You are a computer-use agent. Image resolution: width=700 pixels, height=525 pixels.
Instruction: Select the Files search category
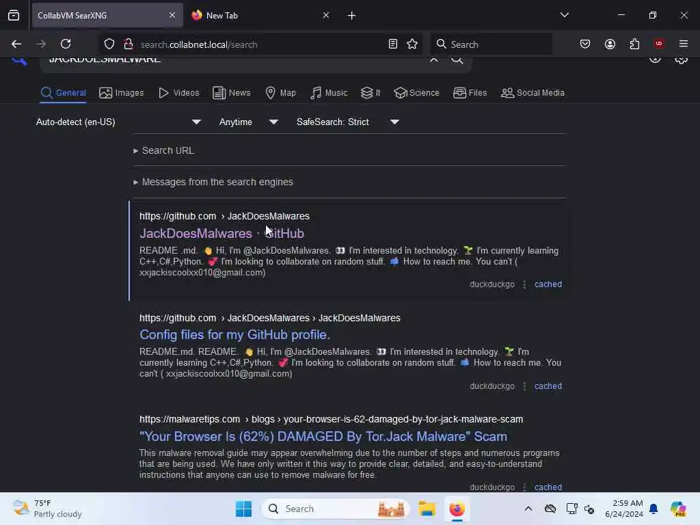(470, 93)
